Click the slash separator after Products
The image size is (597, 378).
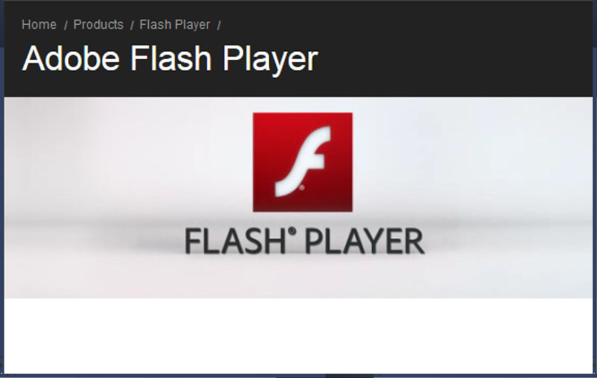click(132, 25)
